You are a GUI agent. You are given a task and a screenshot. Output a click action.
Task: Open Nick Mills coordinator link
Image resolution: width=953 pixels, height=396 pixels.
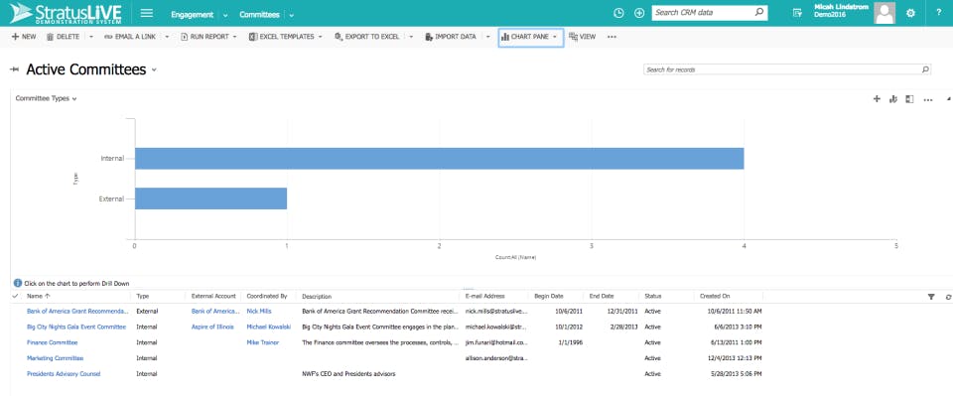[259, 311]
